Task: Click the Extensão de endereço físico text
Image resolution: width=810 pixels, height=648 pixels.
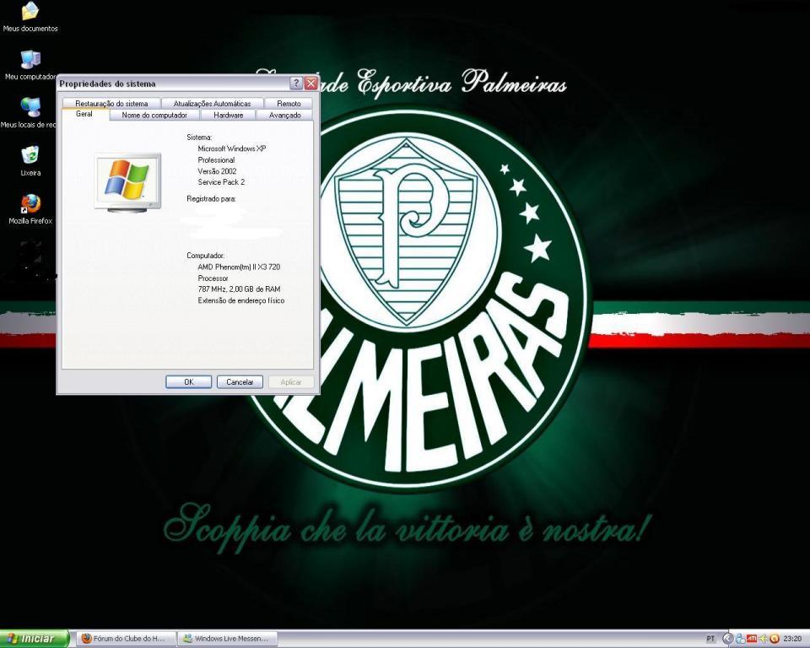Action: point(240,300)
